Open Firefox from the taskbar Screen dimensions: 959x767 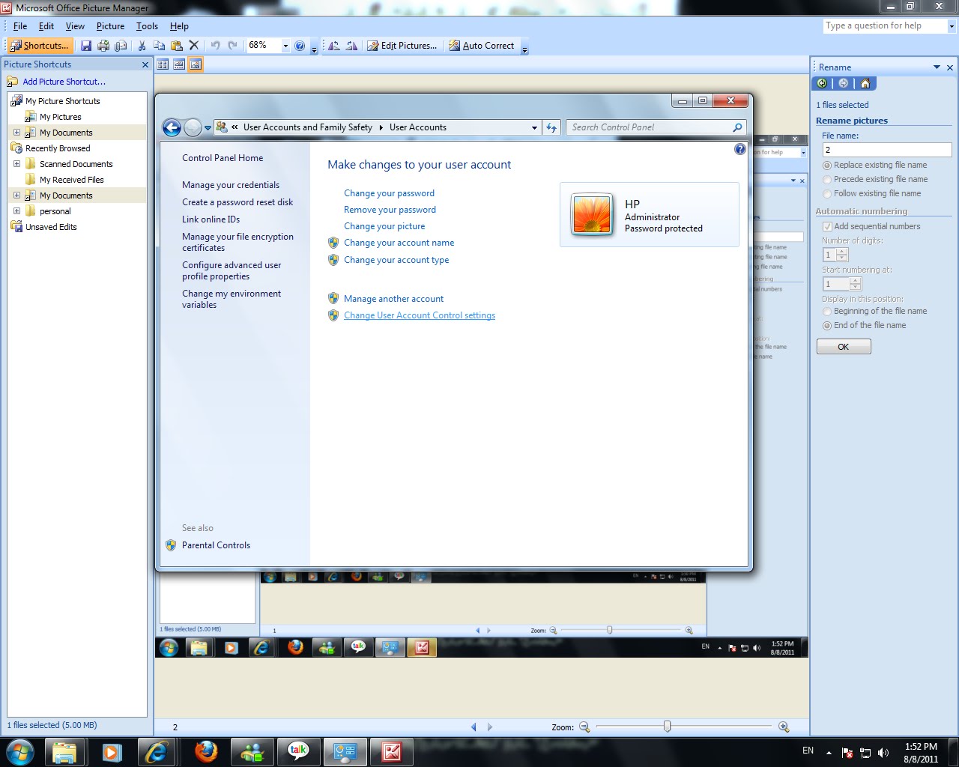click(206, 752)
